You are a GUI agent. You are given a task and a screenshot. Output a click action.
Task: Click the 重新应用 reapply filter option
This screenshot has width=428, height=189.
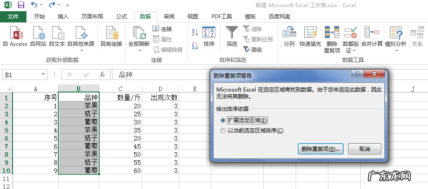[258, 40]
